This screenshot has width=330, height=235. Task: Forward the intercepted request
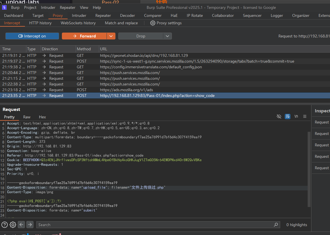pyautogui.click(x=84, y=36)
